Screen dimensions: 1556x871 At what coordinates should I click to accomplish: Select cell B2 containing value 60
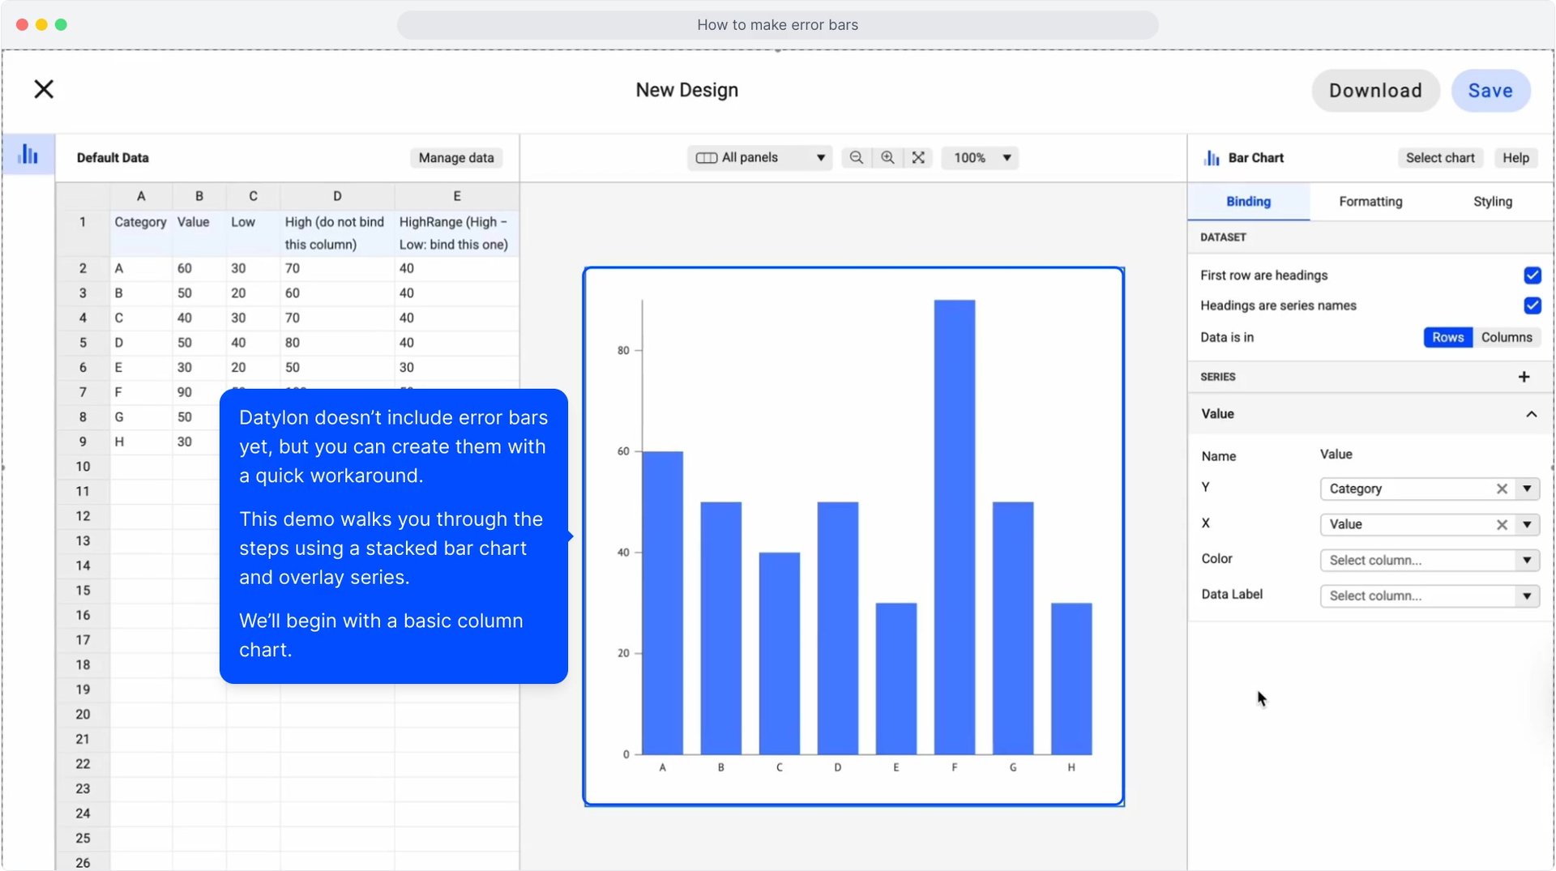pos(199,268)
